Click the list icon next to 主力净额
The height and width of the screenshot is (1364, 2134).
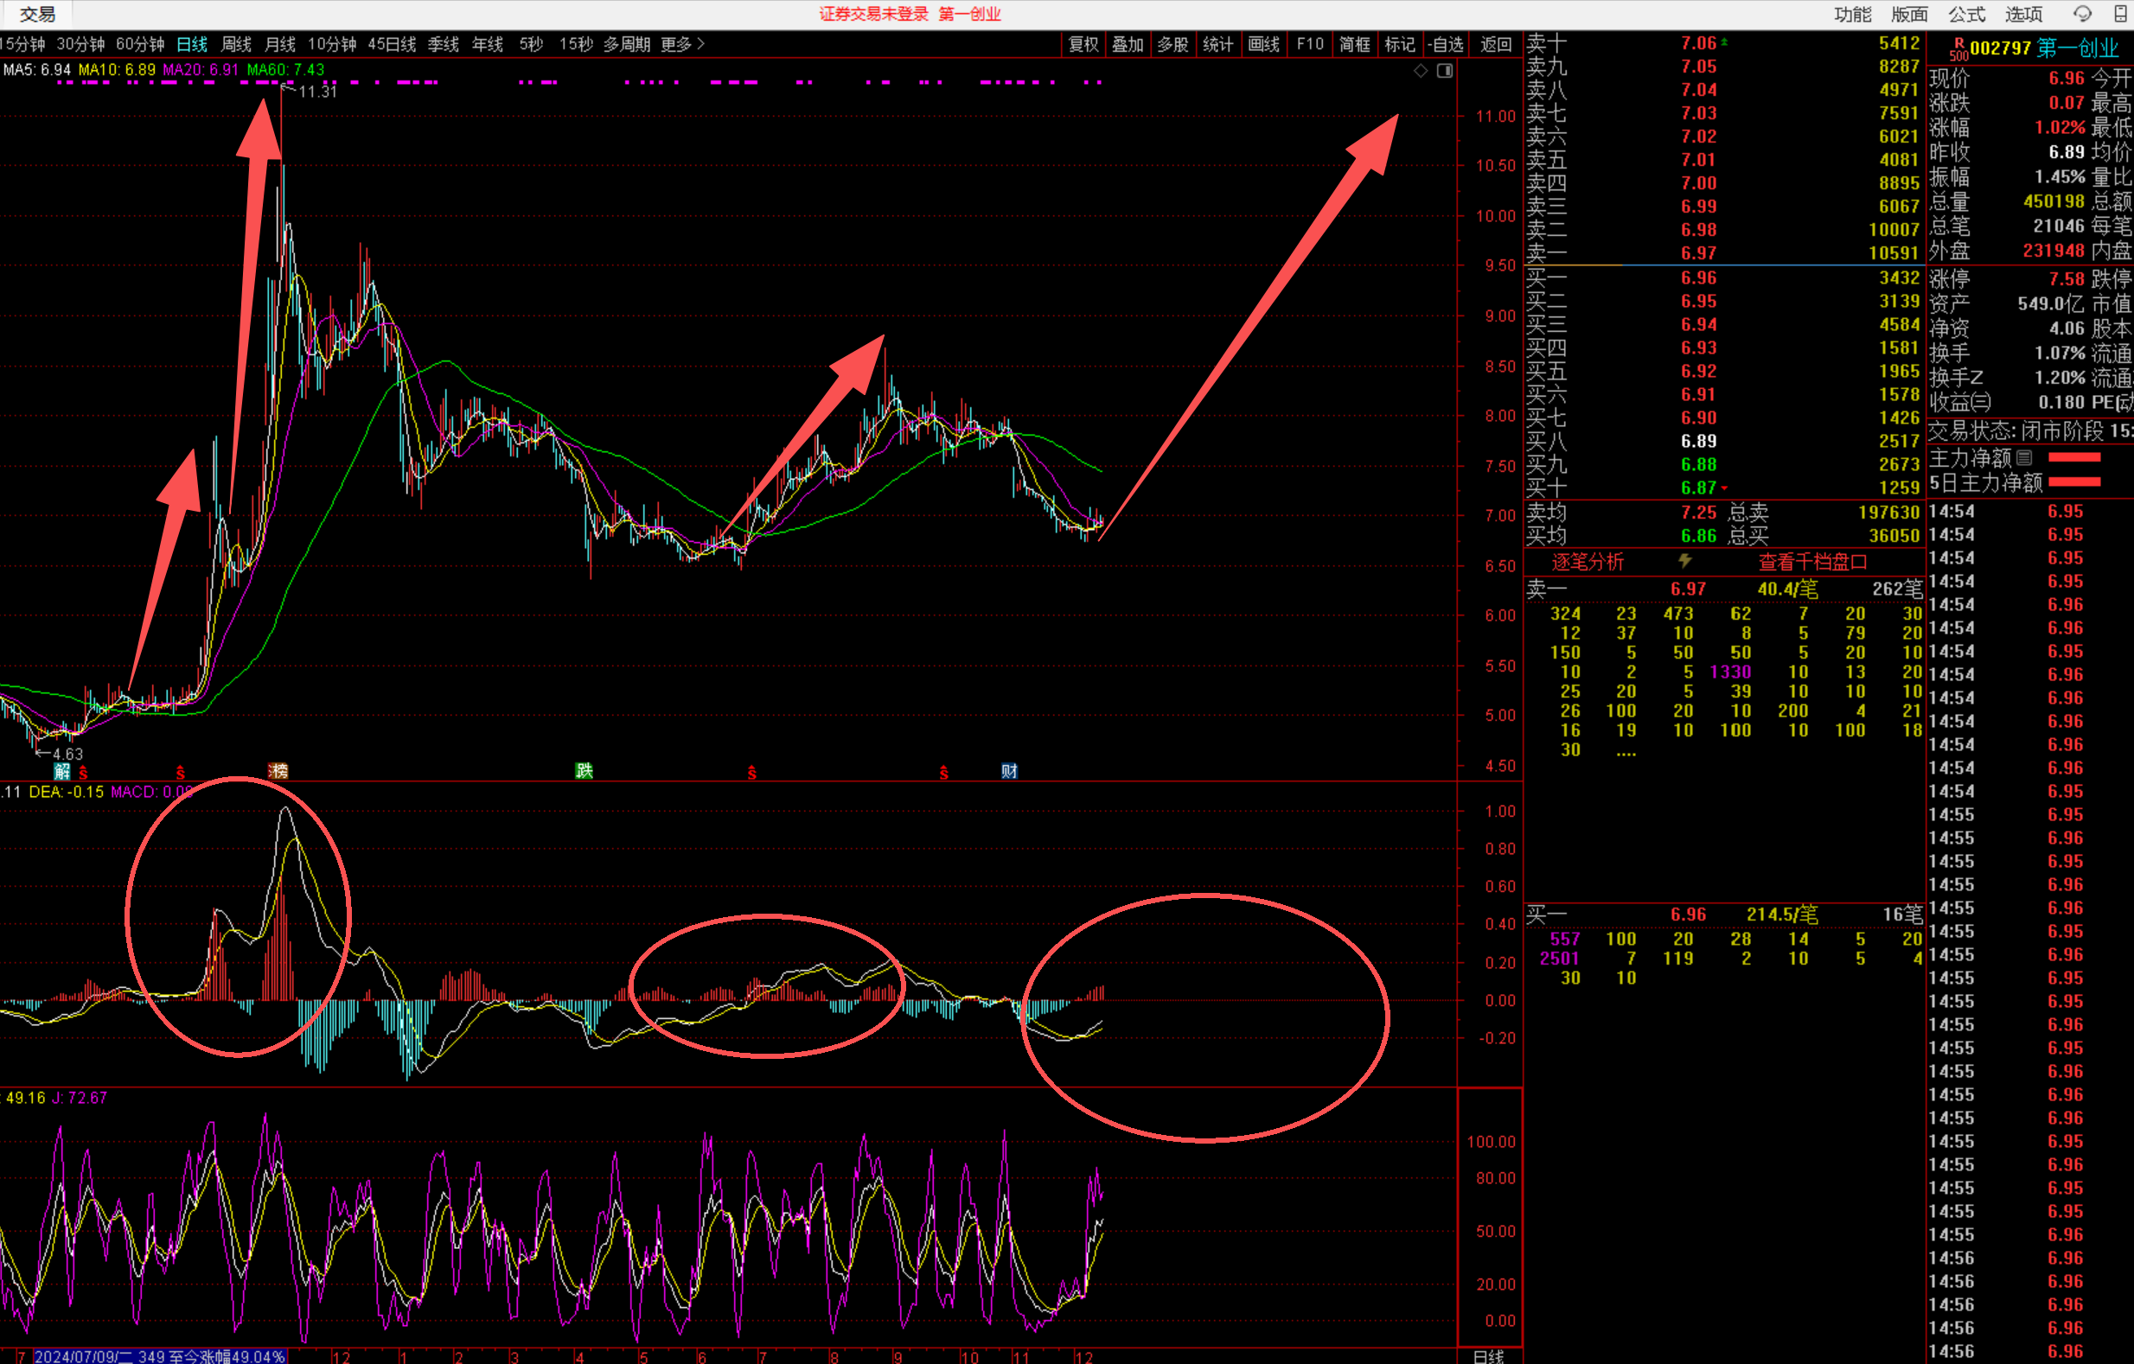tap(2024, 458)
